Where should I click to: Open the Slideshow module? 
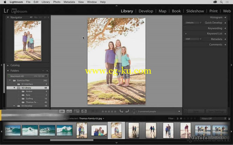(x=195, y=11)
